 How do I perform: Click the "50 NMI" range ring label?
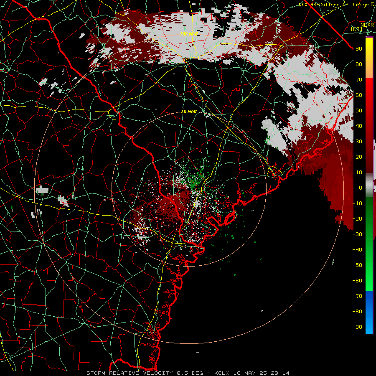189,112
